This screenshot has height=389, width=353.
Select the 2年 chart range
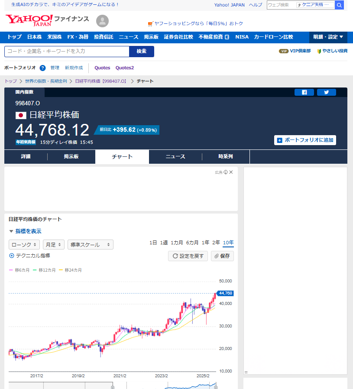coord(216,243)
